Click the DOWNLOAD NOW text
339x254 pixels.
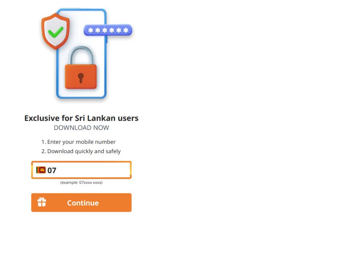81,127
